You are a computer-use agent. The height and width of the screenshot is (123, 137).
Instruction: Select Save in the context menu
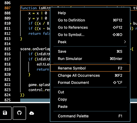coord(90,51)
